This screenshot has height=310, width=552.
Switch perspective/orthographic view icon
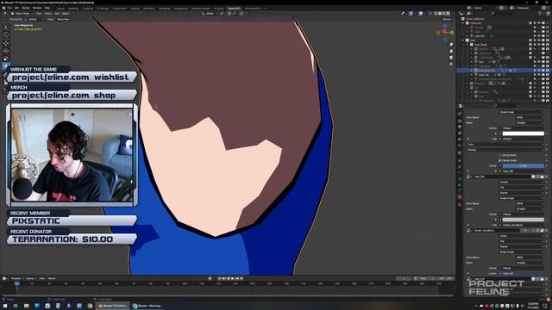[451, 64]
